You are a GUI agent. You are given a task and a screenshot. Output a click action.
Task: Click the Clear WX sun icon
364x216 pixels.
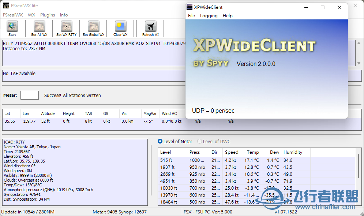[121, 26]
